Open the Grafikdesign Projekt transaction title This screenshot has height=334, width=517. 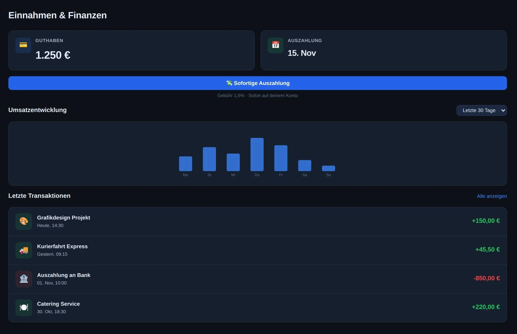(x=63, y=218)
